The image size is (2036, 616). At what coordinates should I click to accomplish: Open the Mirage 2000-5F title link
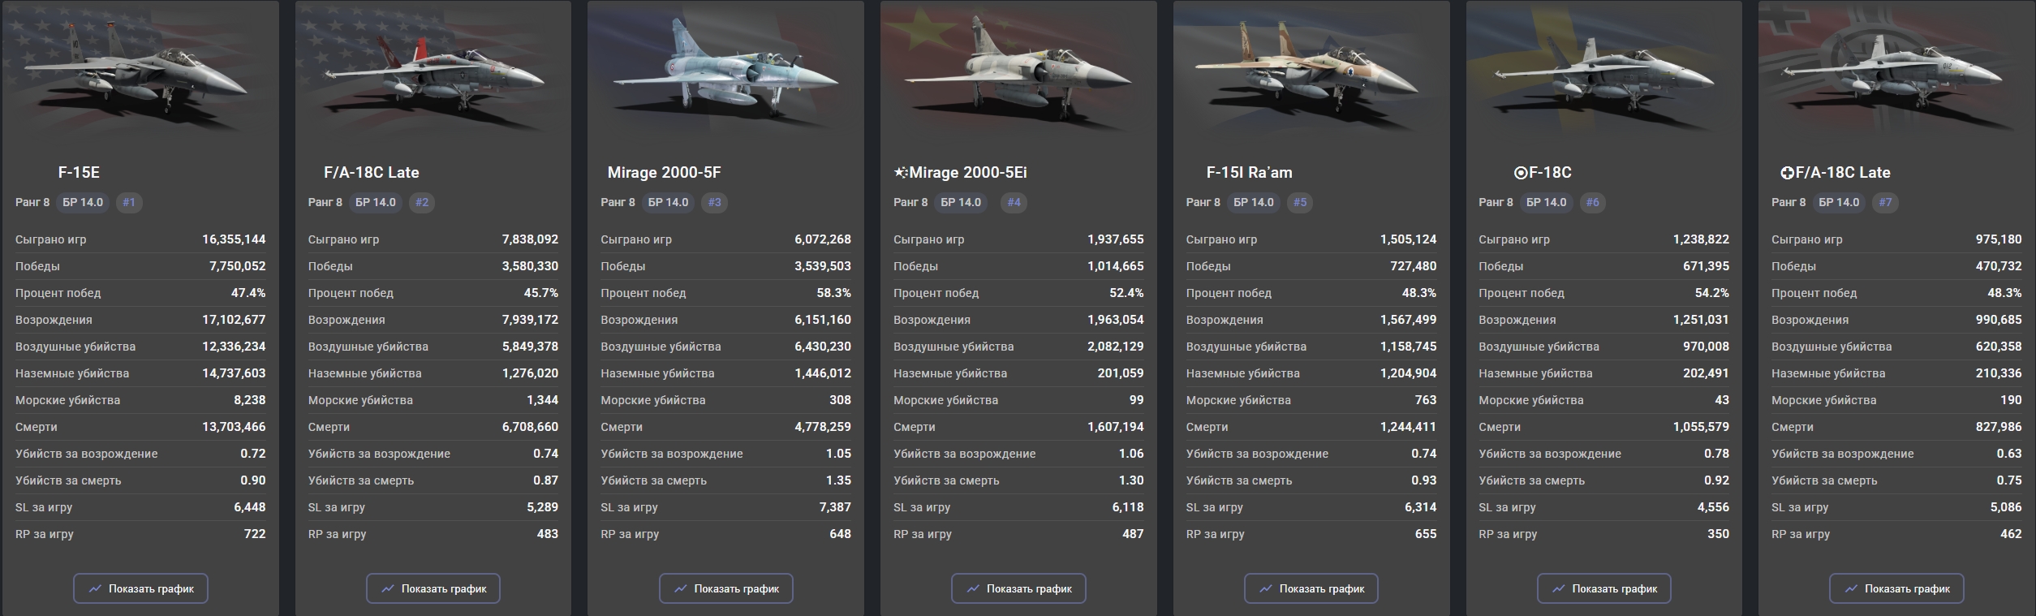click(664, 172)
